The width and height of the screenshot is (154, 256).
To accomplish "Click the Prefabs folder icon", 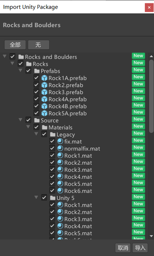I will (37, 71).
